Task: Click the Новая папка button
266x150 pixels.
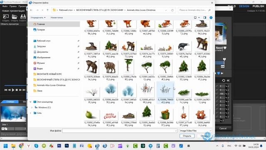Action: (57, 17)
